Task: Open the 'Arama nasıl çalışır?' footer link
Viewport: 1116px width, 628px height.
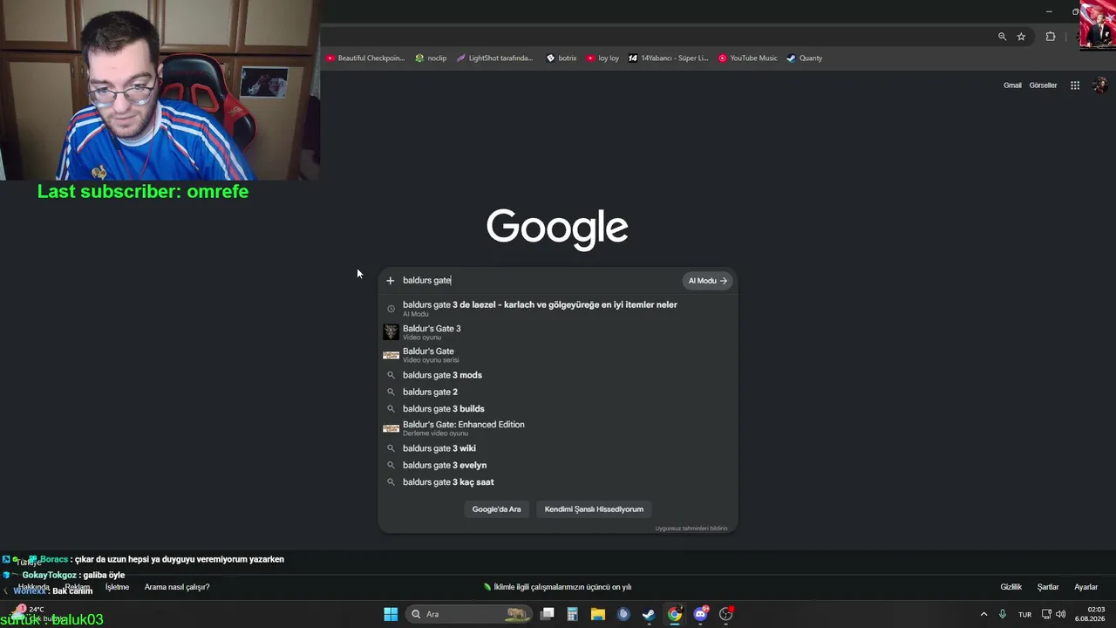Action: (x=177, y=587)
